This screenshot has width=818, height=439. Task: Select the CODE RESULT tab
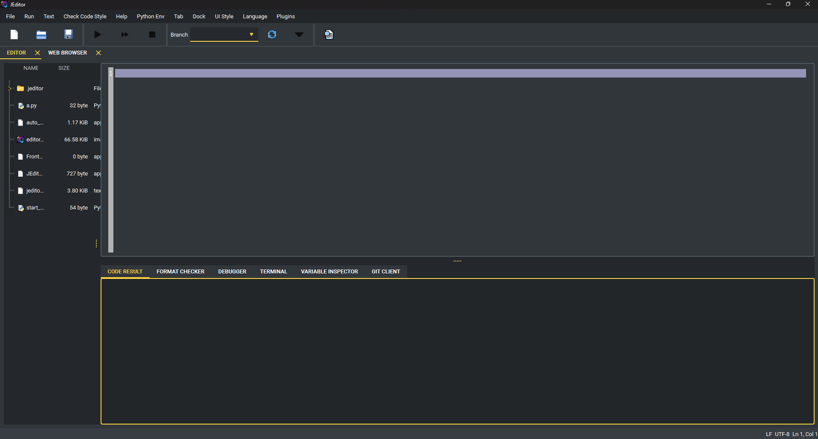pos(125,272)
